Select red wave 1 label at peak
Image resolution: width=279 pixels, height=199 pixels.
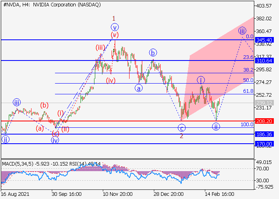(114, 18)
